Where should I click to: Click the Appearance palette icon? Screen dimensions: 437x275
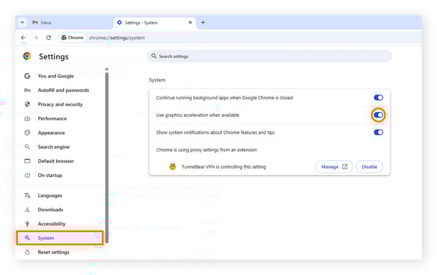pos(28,133)
